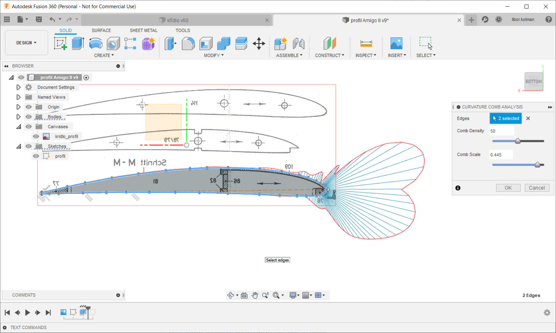The image size is (556, 333).
Task: Click the Extrude tool icon
Action: click(78, 43)
